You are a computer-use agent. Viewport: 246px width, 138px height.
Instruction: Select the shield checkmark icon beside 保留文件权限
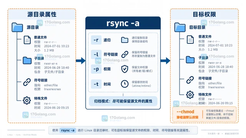click(x=125, y=69)
